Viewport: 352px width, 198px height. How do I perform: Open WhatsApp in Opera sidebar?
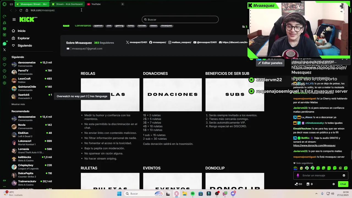pos(4,44)
